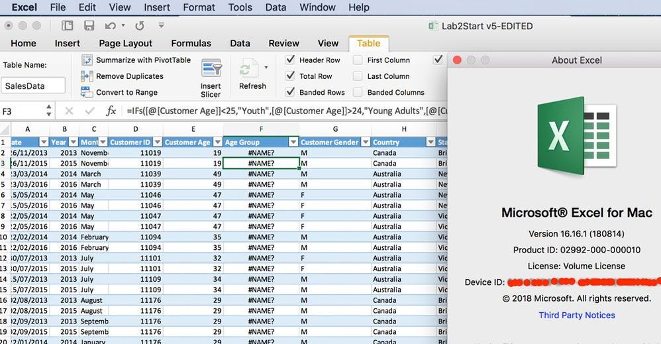Edit the Table Name field SalesData

point(33,86)
